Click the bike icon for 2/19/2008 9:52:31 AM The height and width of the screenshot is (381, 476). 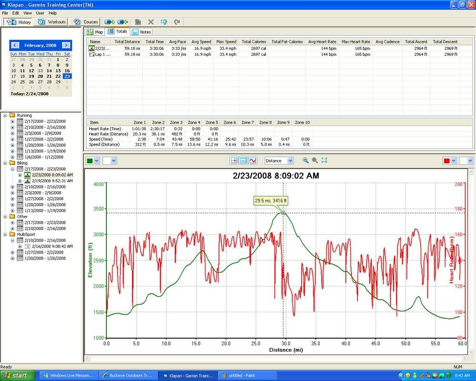coord(27,181)
